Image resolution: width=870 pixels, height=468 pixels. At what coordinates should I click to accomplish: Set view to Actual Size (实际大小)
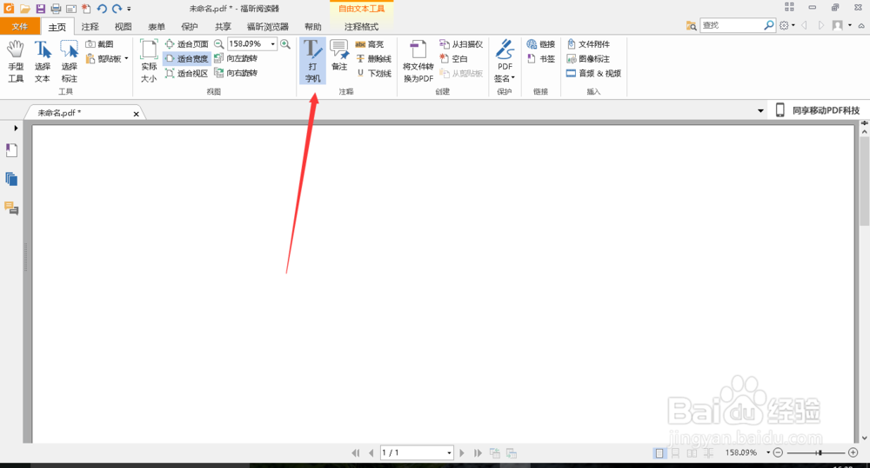click(x=149, y=61)
